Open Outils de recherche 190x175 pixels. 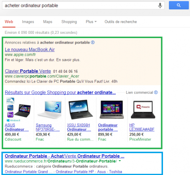pos(121,22)
